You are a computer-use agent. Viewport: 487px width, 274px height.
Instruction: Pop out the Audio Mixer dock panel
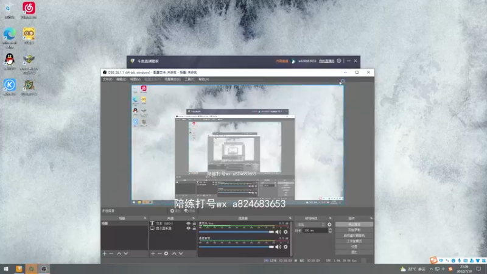tap(290, 219)
